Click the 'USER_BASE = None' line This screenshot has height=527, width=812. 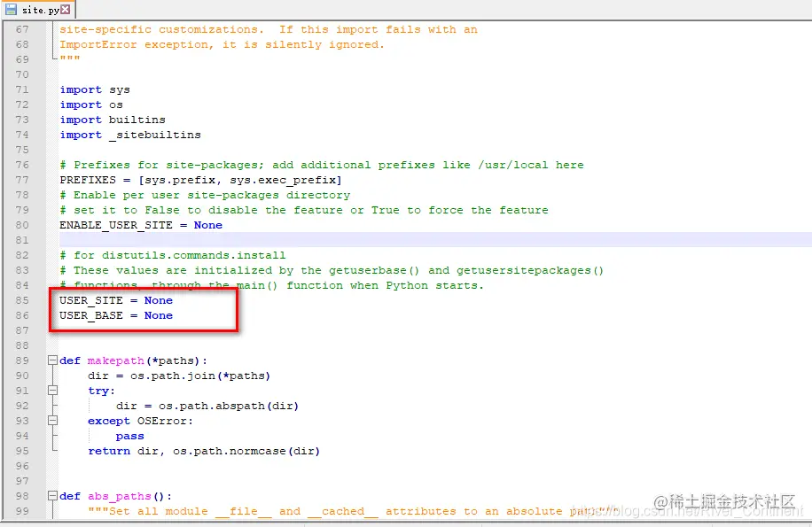tap(116, 315)
